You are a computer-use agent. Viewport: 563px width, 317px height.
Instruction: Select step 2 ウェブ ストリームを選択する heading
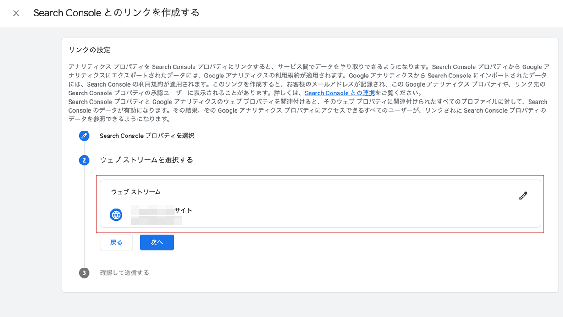[146, 160]
